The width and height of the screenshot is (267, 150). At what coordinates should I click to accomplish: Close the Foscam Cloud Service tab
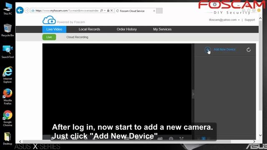pyautogui.click(x=154, y=11)
